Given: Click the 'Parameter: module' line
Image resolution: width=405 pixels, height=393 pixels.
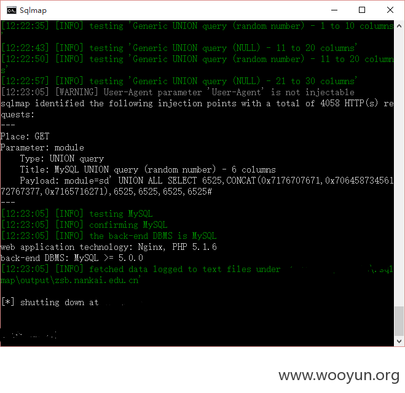Looking at the screenshot, I should (42, 147).
